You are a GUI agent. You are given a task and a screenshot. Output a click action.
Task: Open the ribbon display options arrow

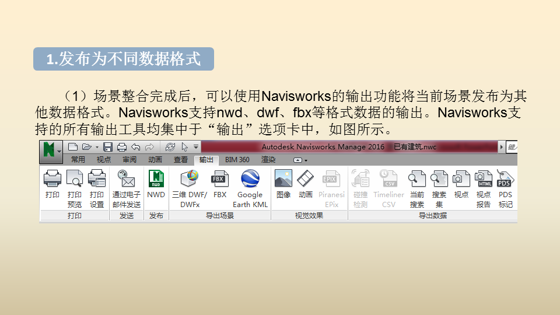click(x=306, y=160)
